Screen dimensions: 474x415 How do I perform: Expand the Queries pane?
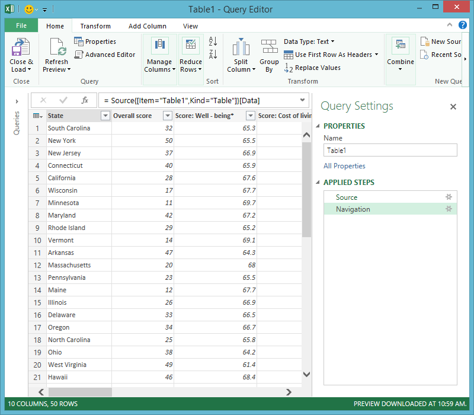click(x=17, y=101)
